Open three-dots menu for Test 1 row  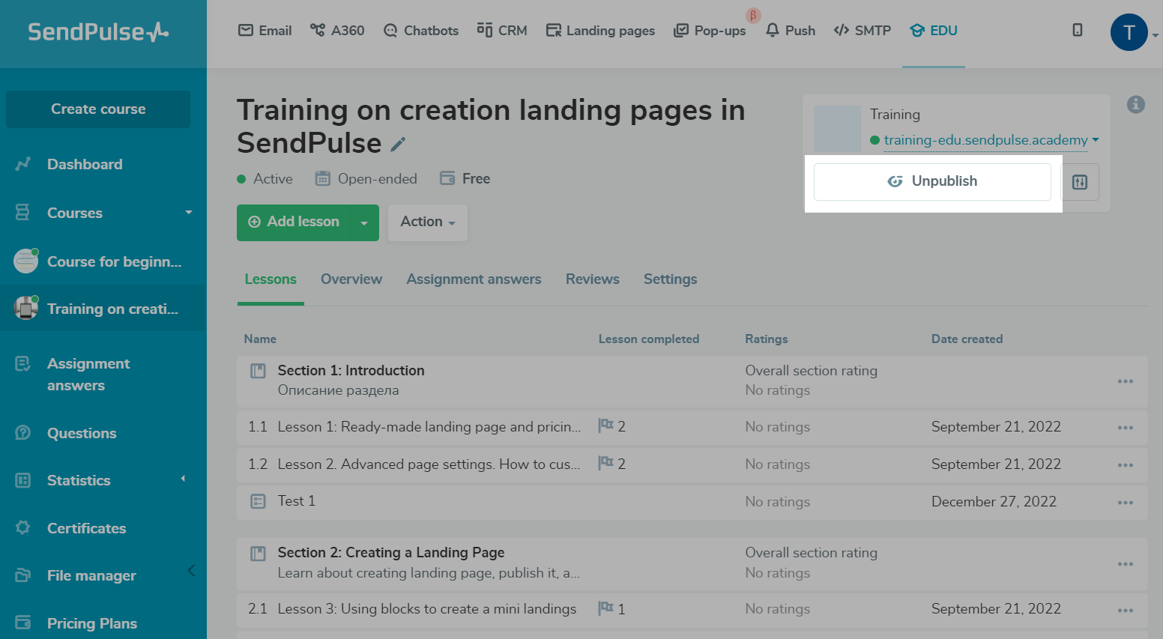(1125, 503)
